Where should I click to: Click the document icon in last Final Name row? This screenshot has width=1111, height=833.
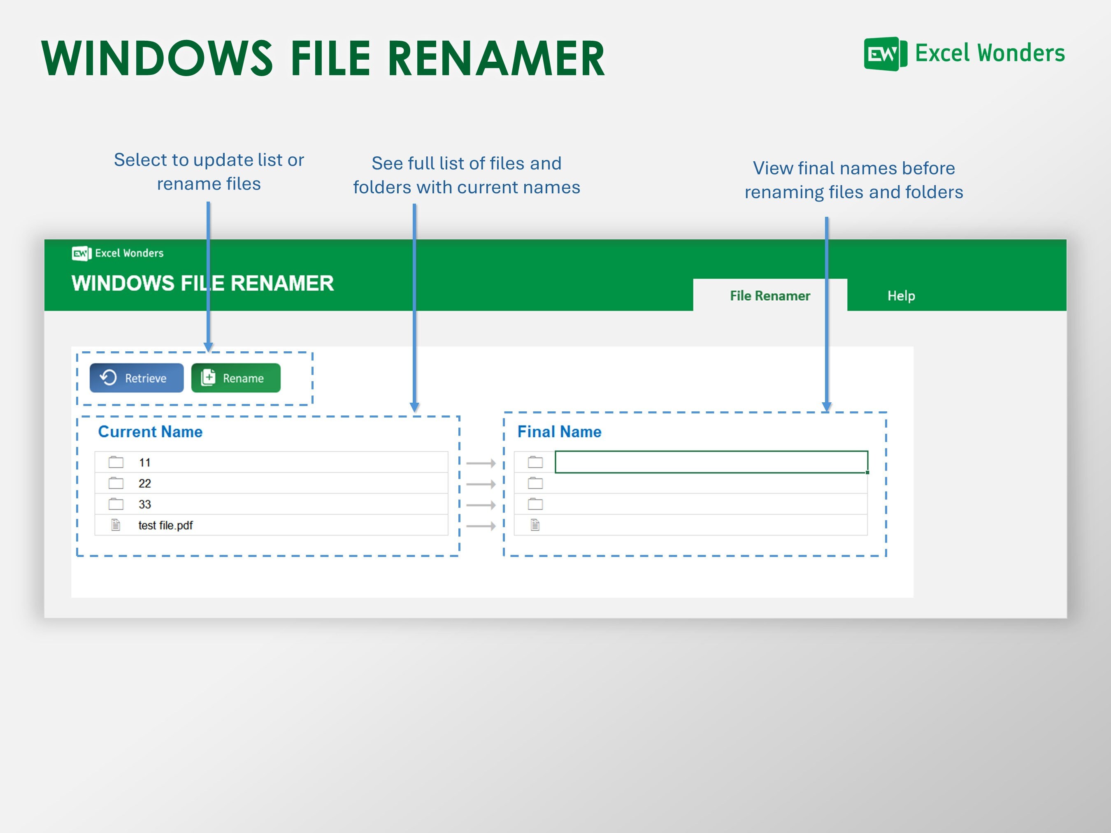(535, 526)
